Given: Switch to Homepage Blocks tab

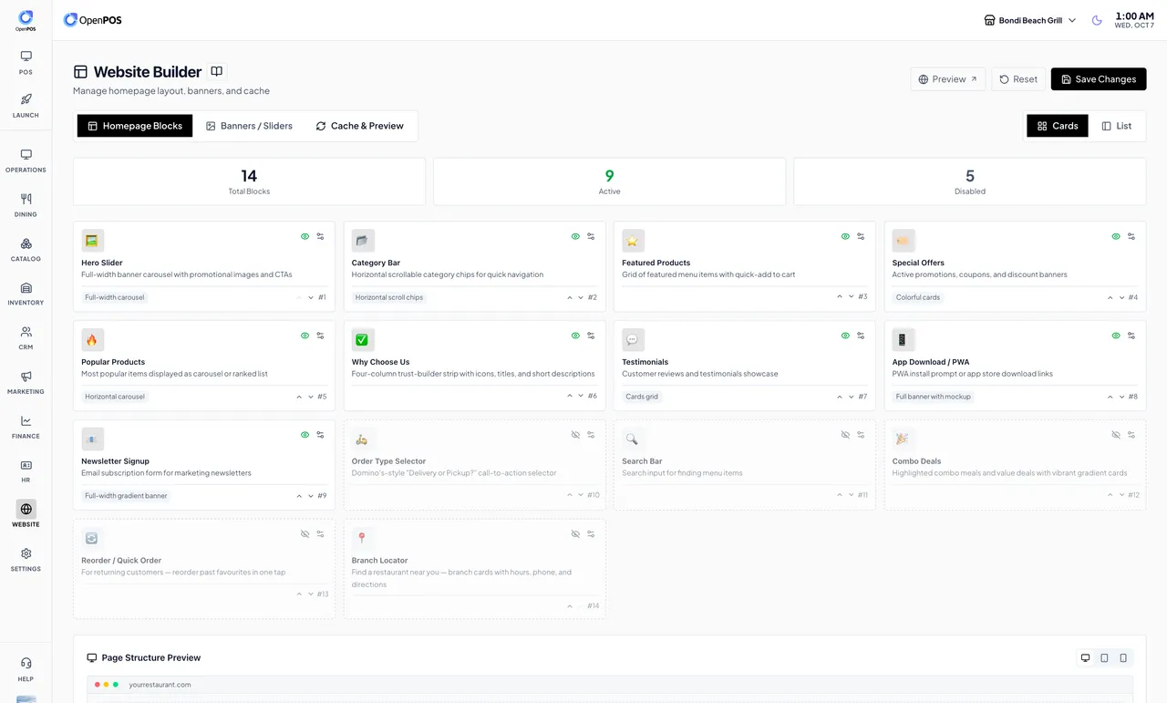Looking at the screenshot, I should [135, 126].
